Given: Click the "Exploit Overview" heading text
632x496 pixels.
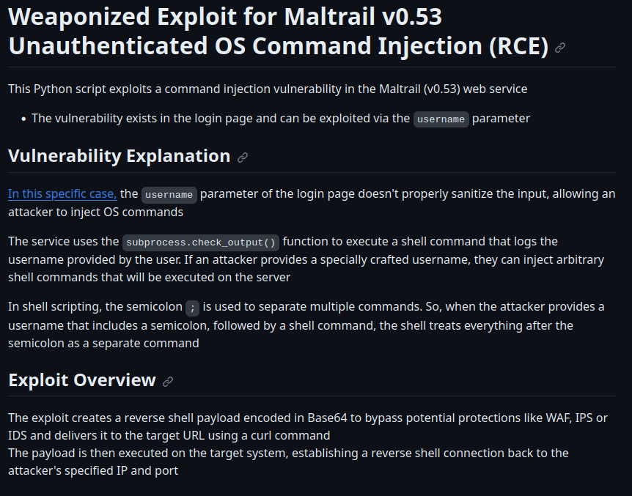Looking at the screenshot, I should pos(82,380).
